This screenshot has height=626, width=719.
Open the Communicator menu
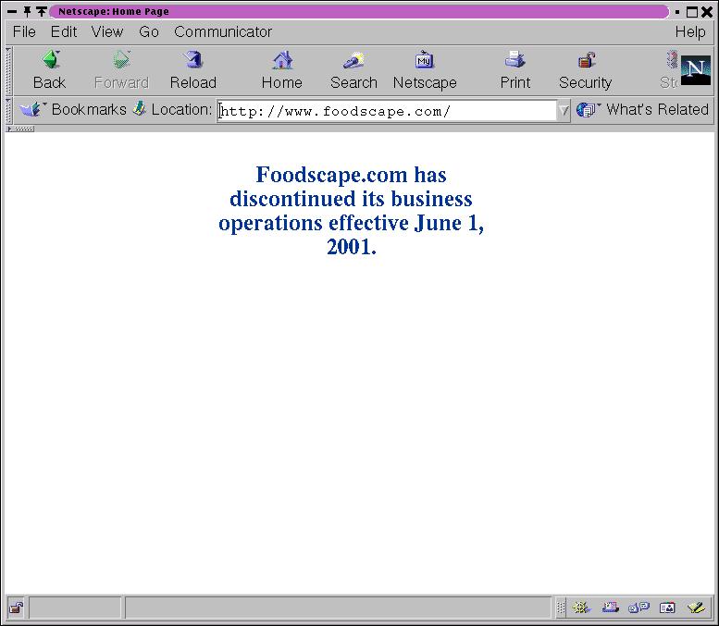223,31
